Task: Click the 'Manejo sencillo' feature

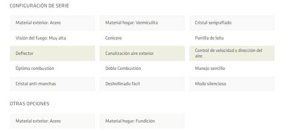Action: pos(210,68)
